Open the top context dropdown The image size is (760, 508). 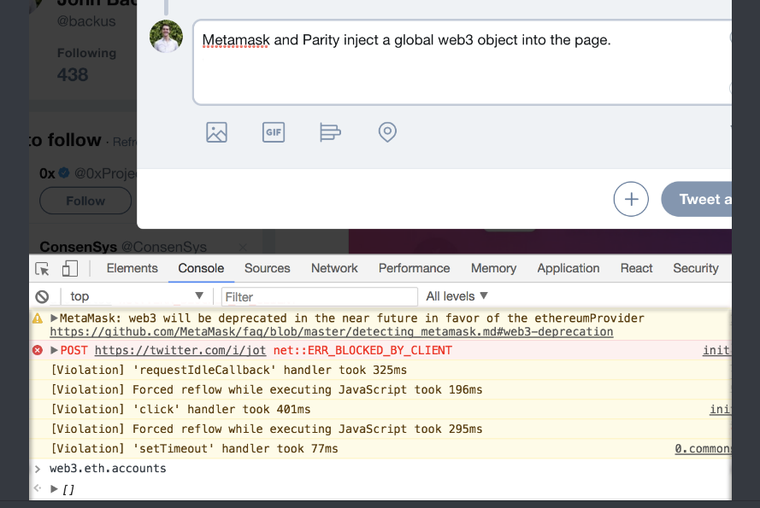pyautogui.click(x=136, y=296)
